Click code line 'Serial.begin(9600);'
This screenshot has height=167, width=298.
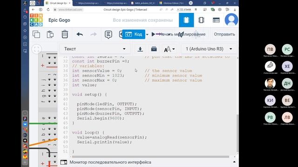click(101, 118)
